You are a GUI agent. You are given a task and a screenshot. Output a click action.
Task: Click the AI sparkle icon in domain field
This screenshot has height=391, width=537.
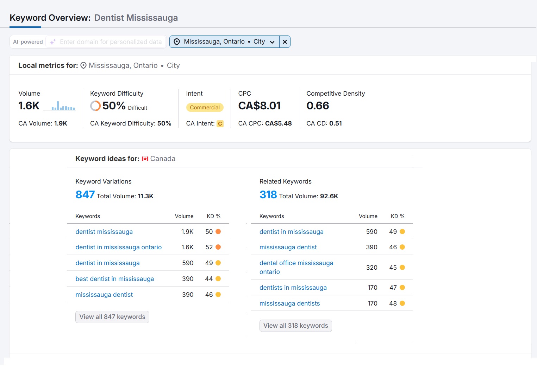53,42
